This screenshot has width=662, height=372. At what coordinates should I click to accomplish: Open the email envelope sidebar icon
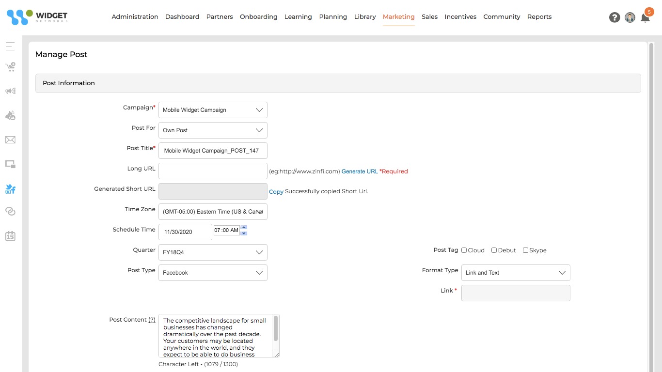click(10, 140)
